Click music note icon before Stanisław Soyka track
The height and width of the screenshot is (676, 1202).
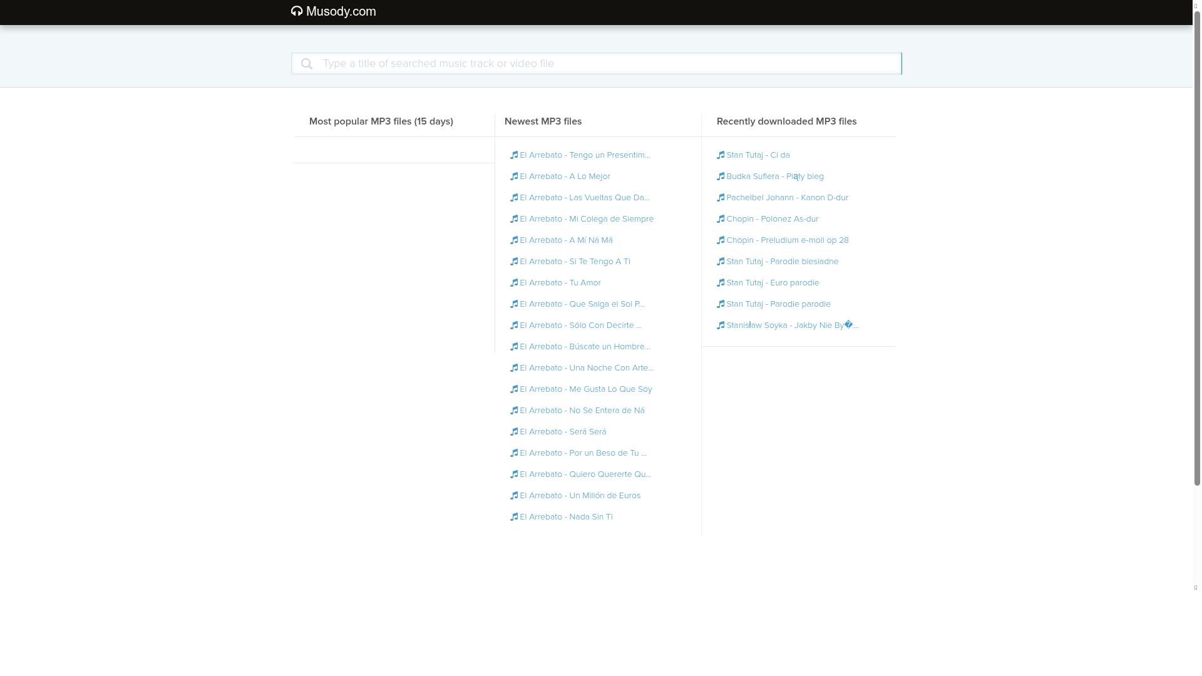point(721,325)
